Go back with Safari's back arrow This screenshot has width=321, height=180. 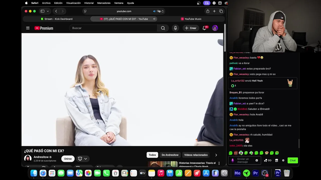click(56, 11)
